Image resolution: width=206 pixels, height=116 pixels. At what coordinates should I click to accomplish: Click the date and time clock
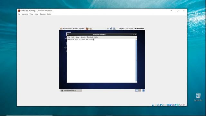click(126, 29)
